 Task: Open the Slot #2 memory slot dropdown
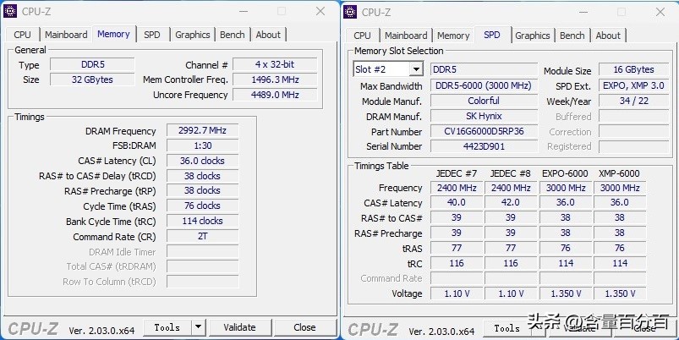point(416,69)
